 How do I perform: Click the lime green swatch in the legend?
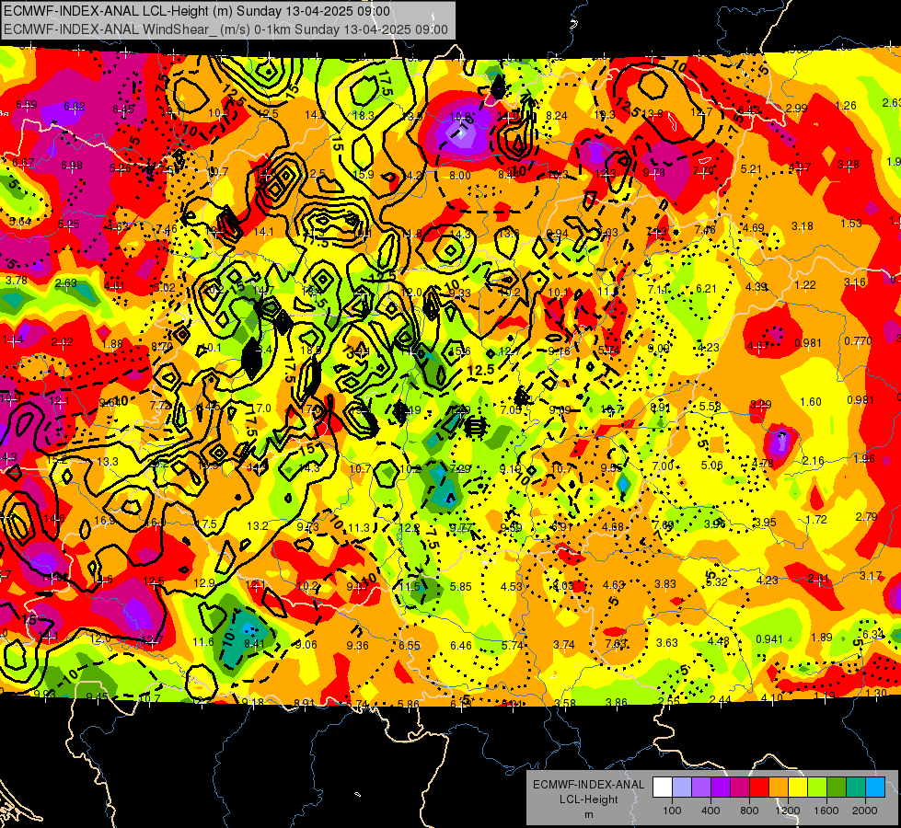[x=817, y=788]
